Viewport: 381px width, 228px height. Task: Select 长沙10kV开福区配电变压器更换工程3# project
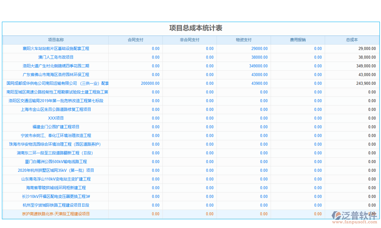click(56, 196)
